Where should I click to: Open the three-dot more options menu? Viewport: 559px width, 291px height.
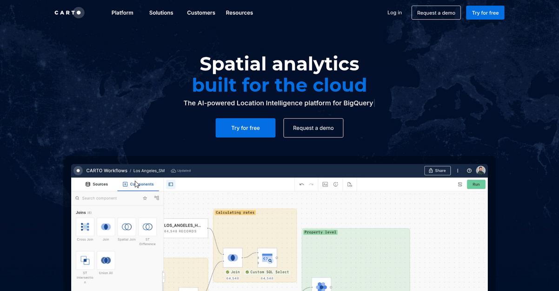[x=458, y=170]
